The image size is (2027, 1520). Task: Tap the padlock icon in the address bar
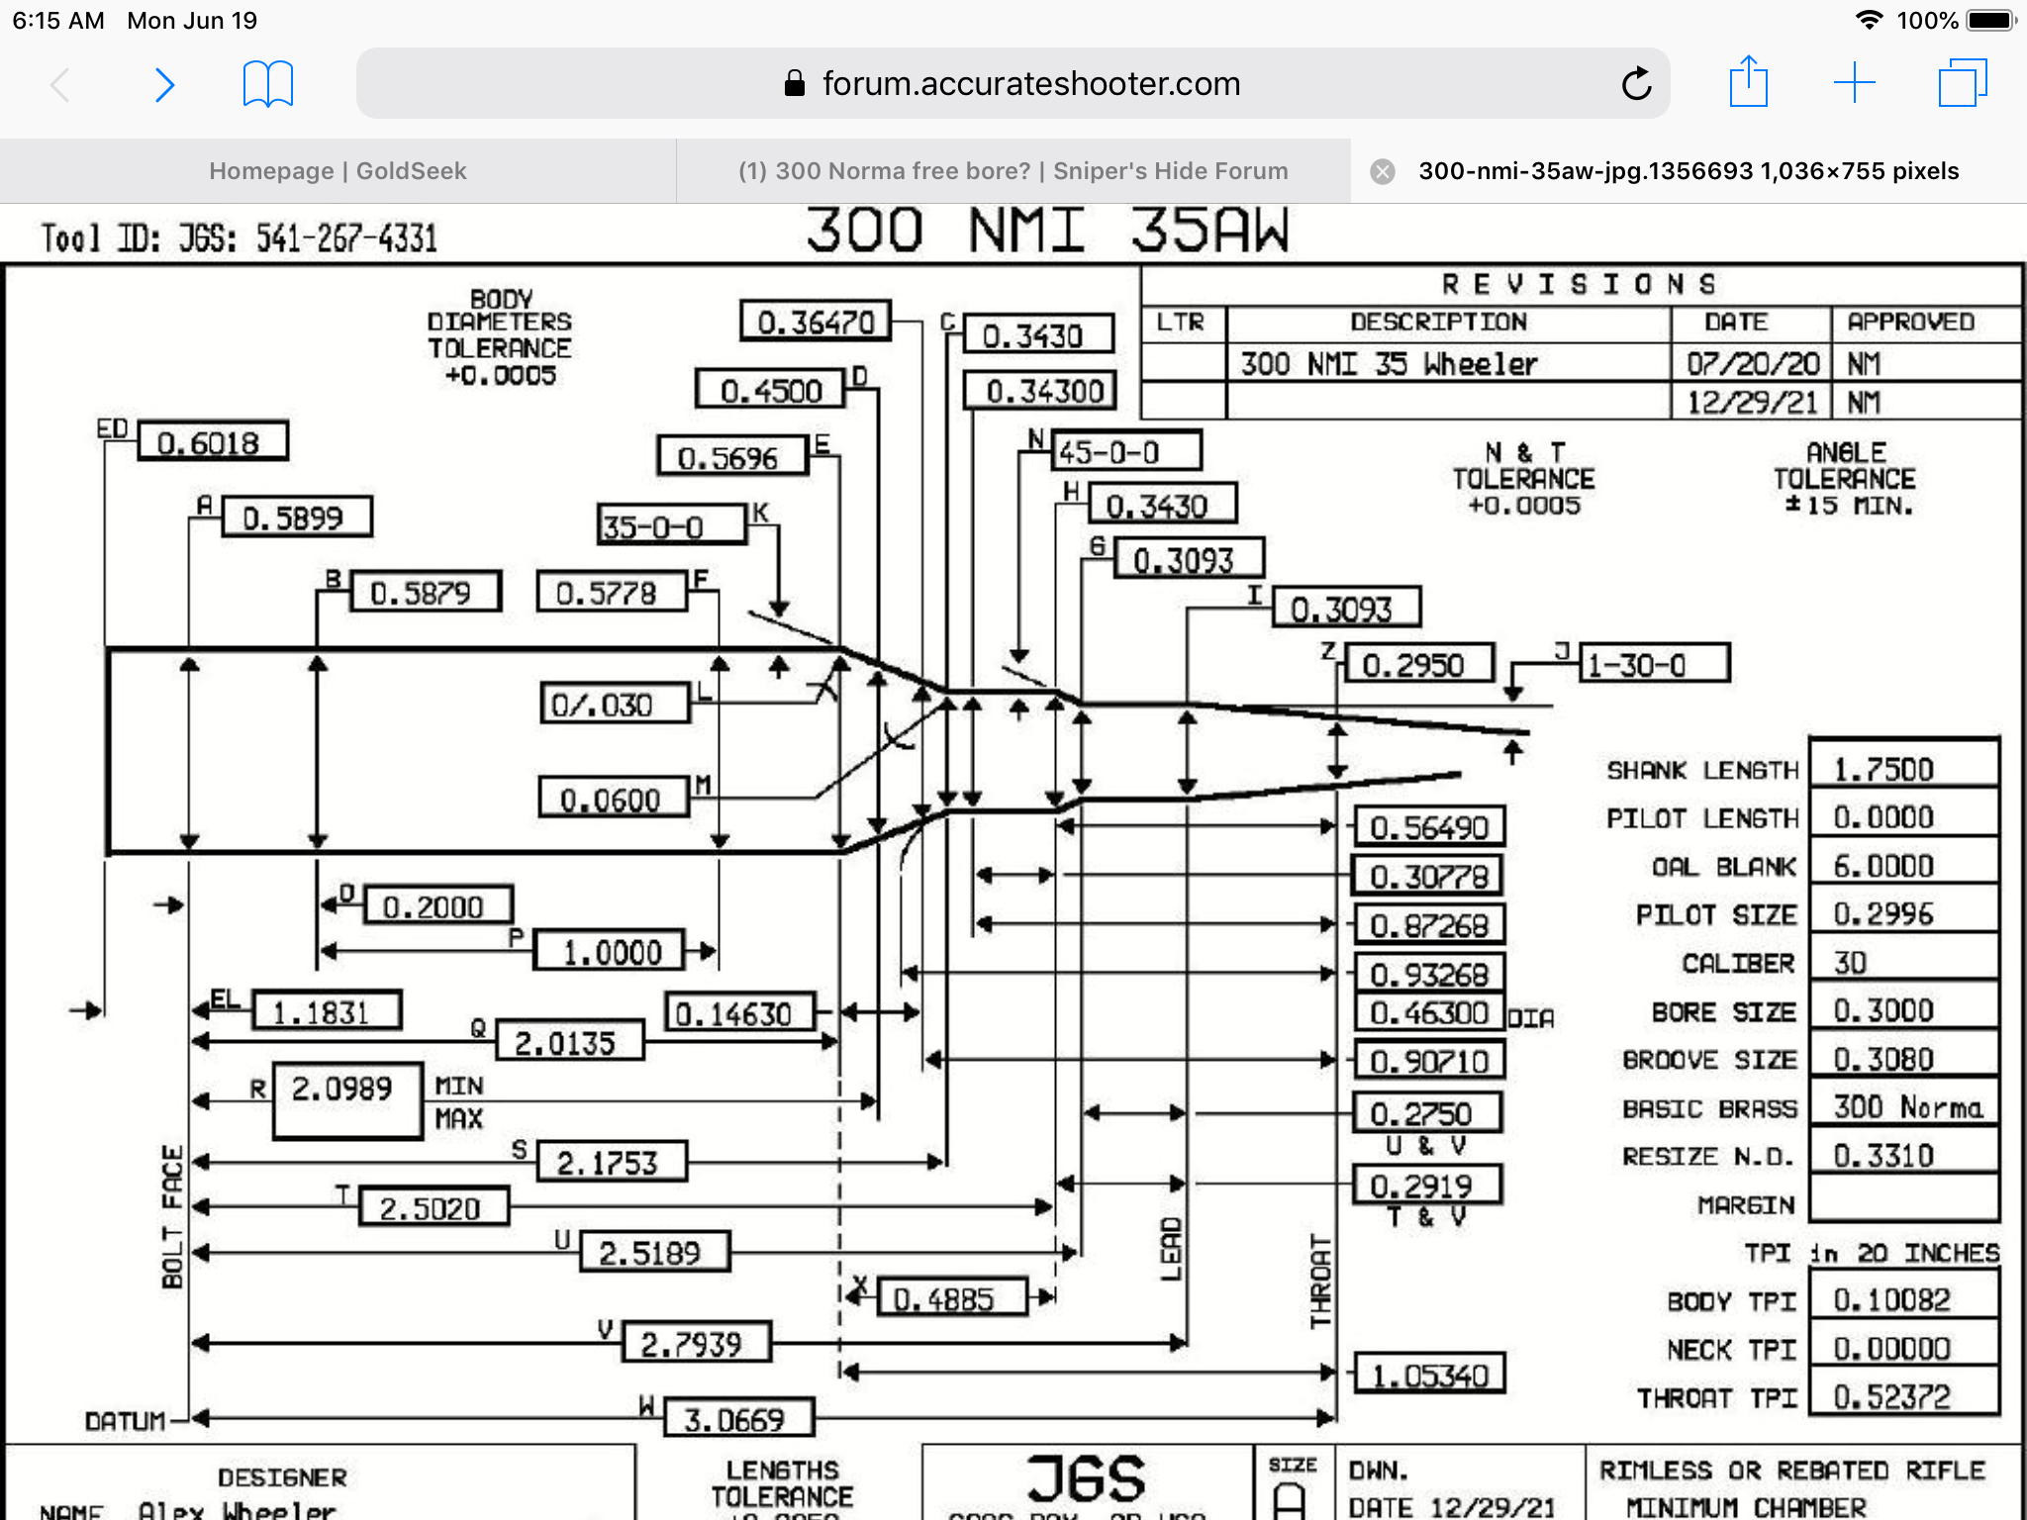point(794,84)
